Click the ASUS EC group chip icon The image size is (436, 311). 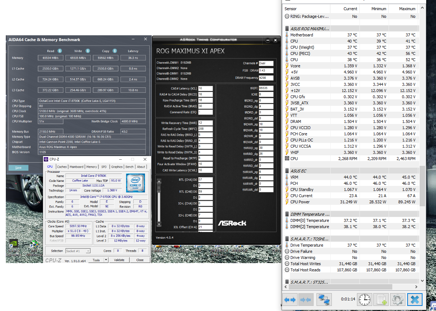(287, 171)
